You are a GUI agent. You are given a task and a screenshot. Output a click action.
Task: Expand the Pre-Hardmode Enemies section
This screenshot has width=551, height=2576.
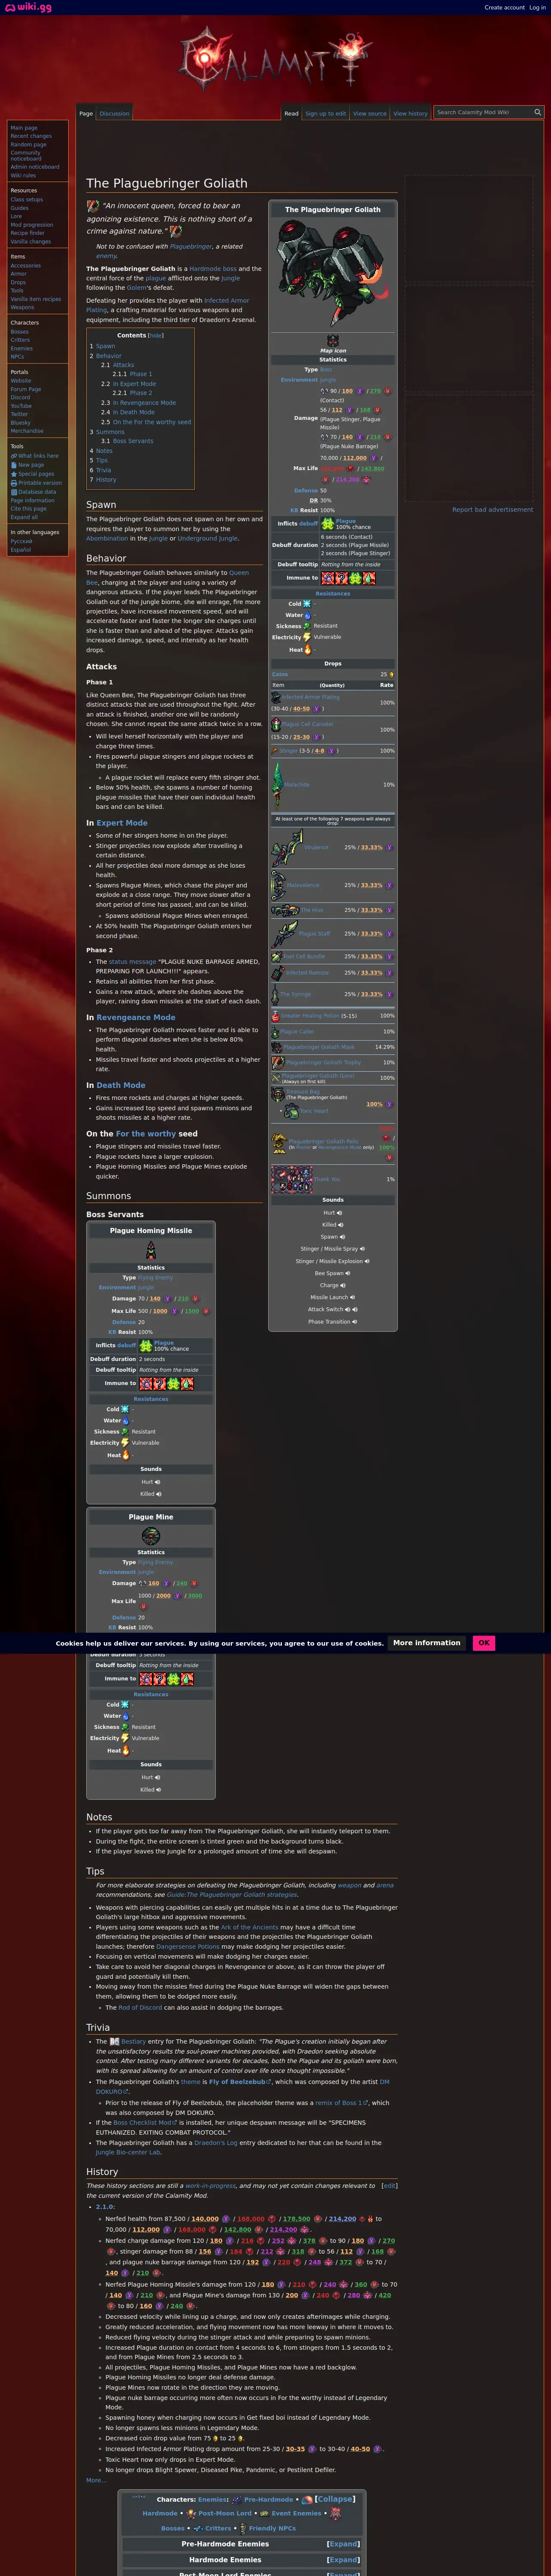point(342,2544)
